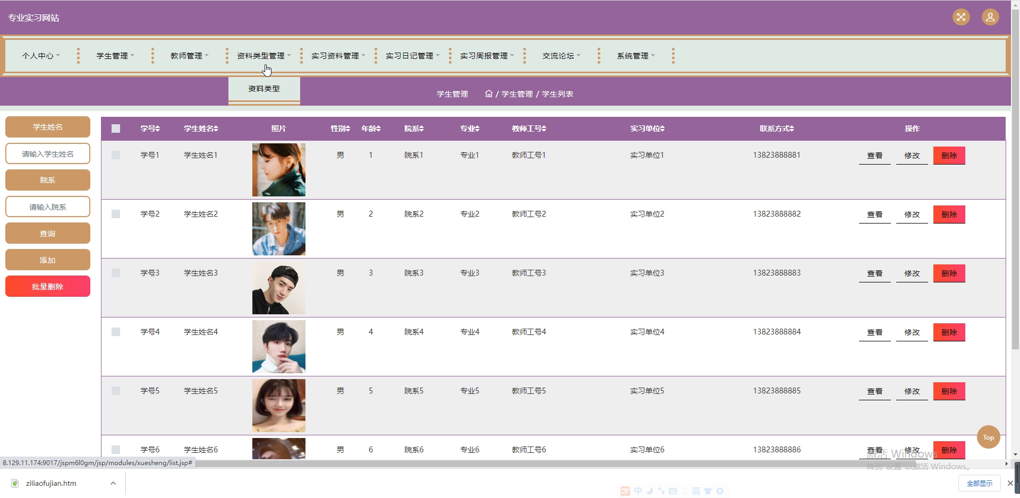This screenshot has height=498, width=1020.
Task: Sort by 学号 column arrows
Action: click(158, 128)
